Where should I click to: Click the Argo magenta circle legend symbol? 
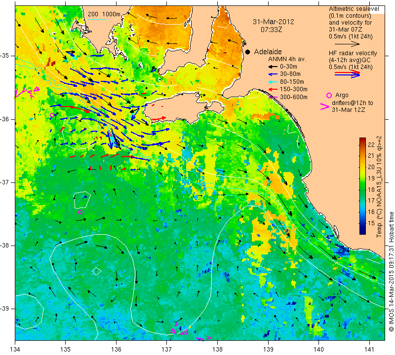(x=329, y=95)
